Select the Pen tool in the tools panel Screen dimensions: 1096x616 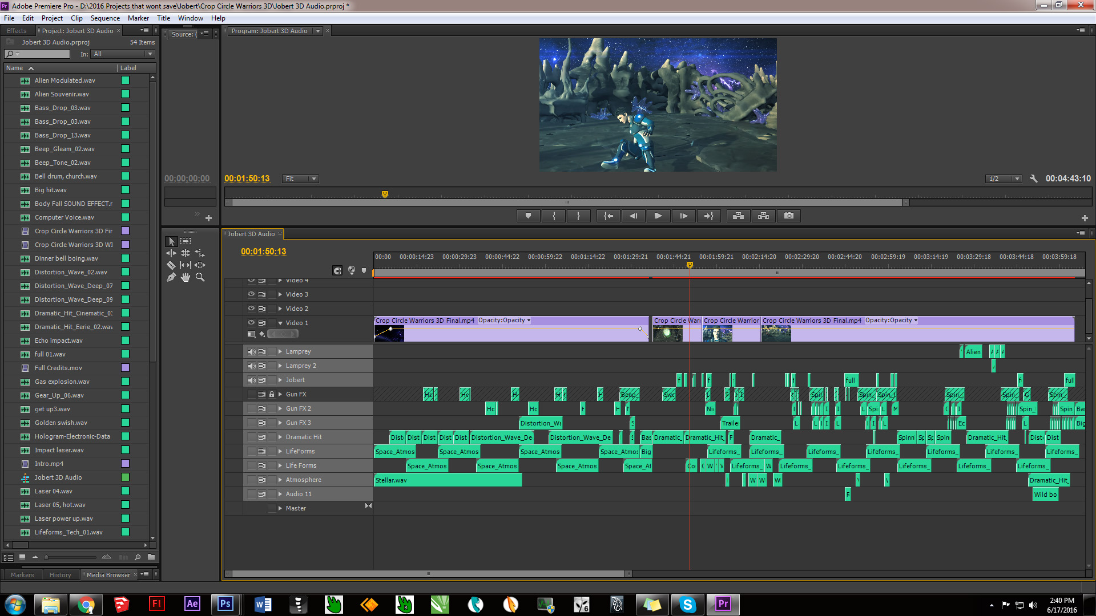[171, 277]
